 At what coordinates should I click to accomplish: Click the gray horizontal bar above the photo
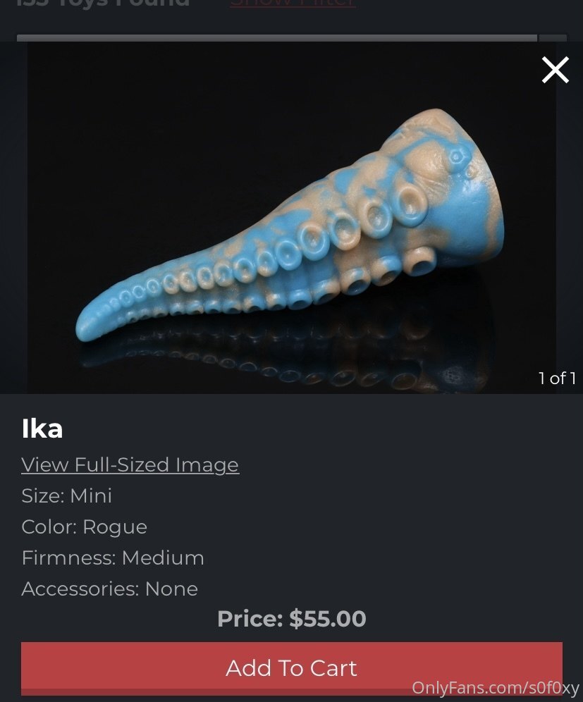tap(277, 38)
